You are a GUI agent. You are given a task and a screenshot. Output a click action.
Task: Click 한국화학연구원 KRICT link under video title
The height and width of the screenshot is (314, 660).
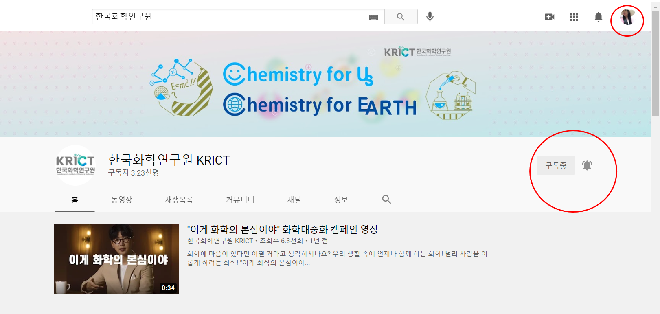coord(220,241)
